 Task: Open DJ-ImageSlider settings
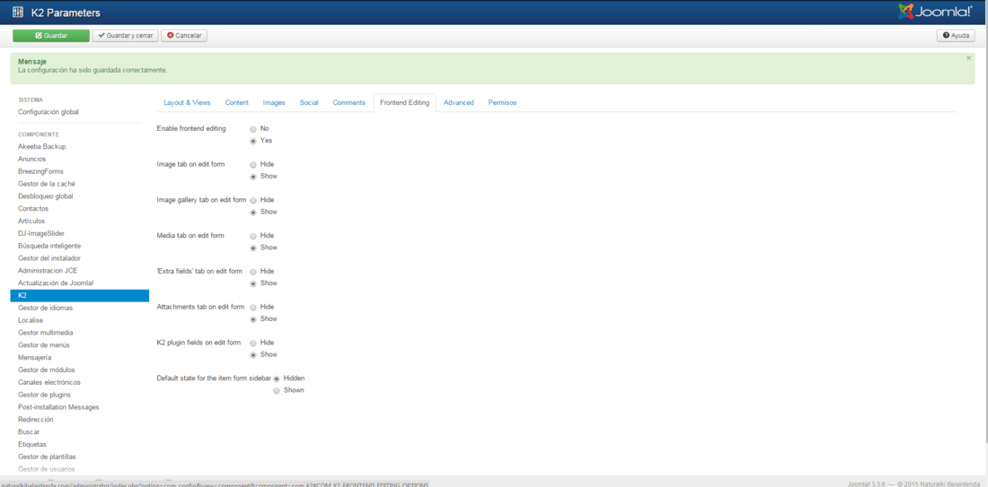click(x=41, y=233)
